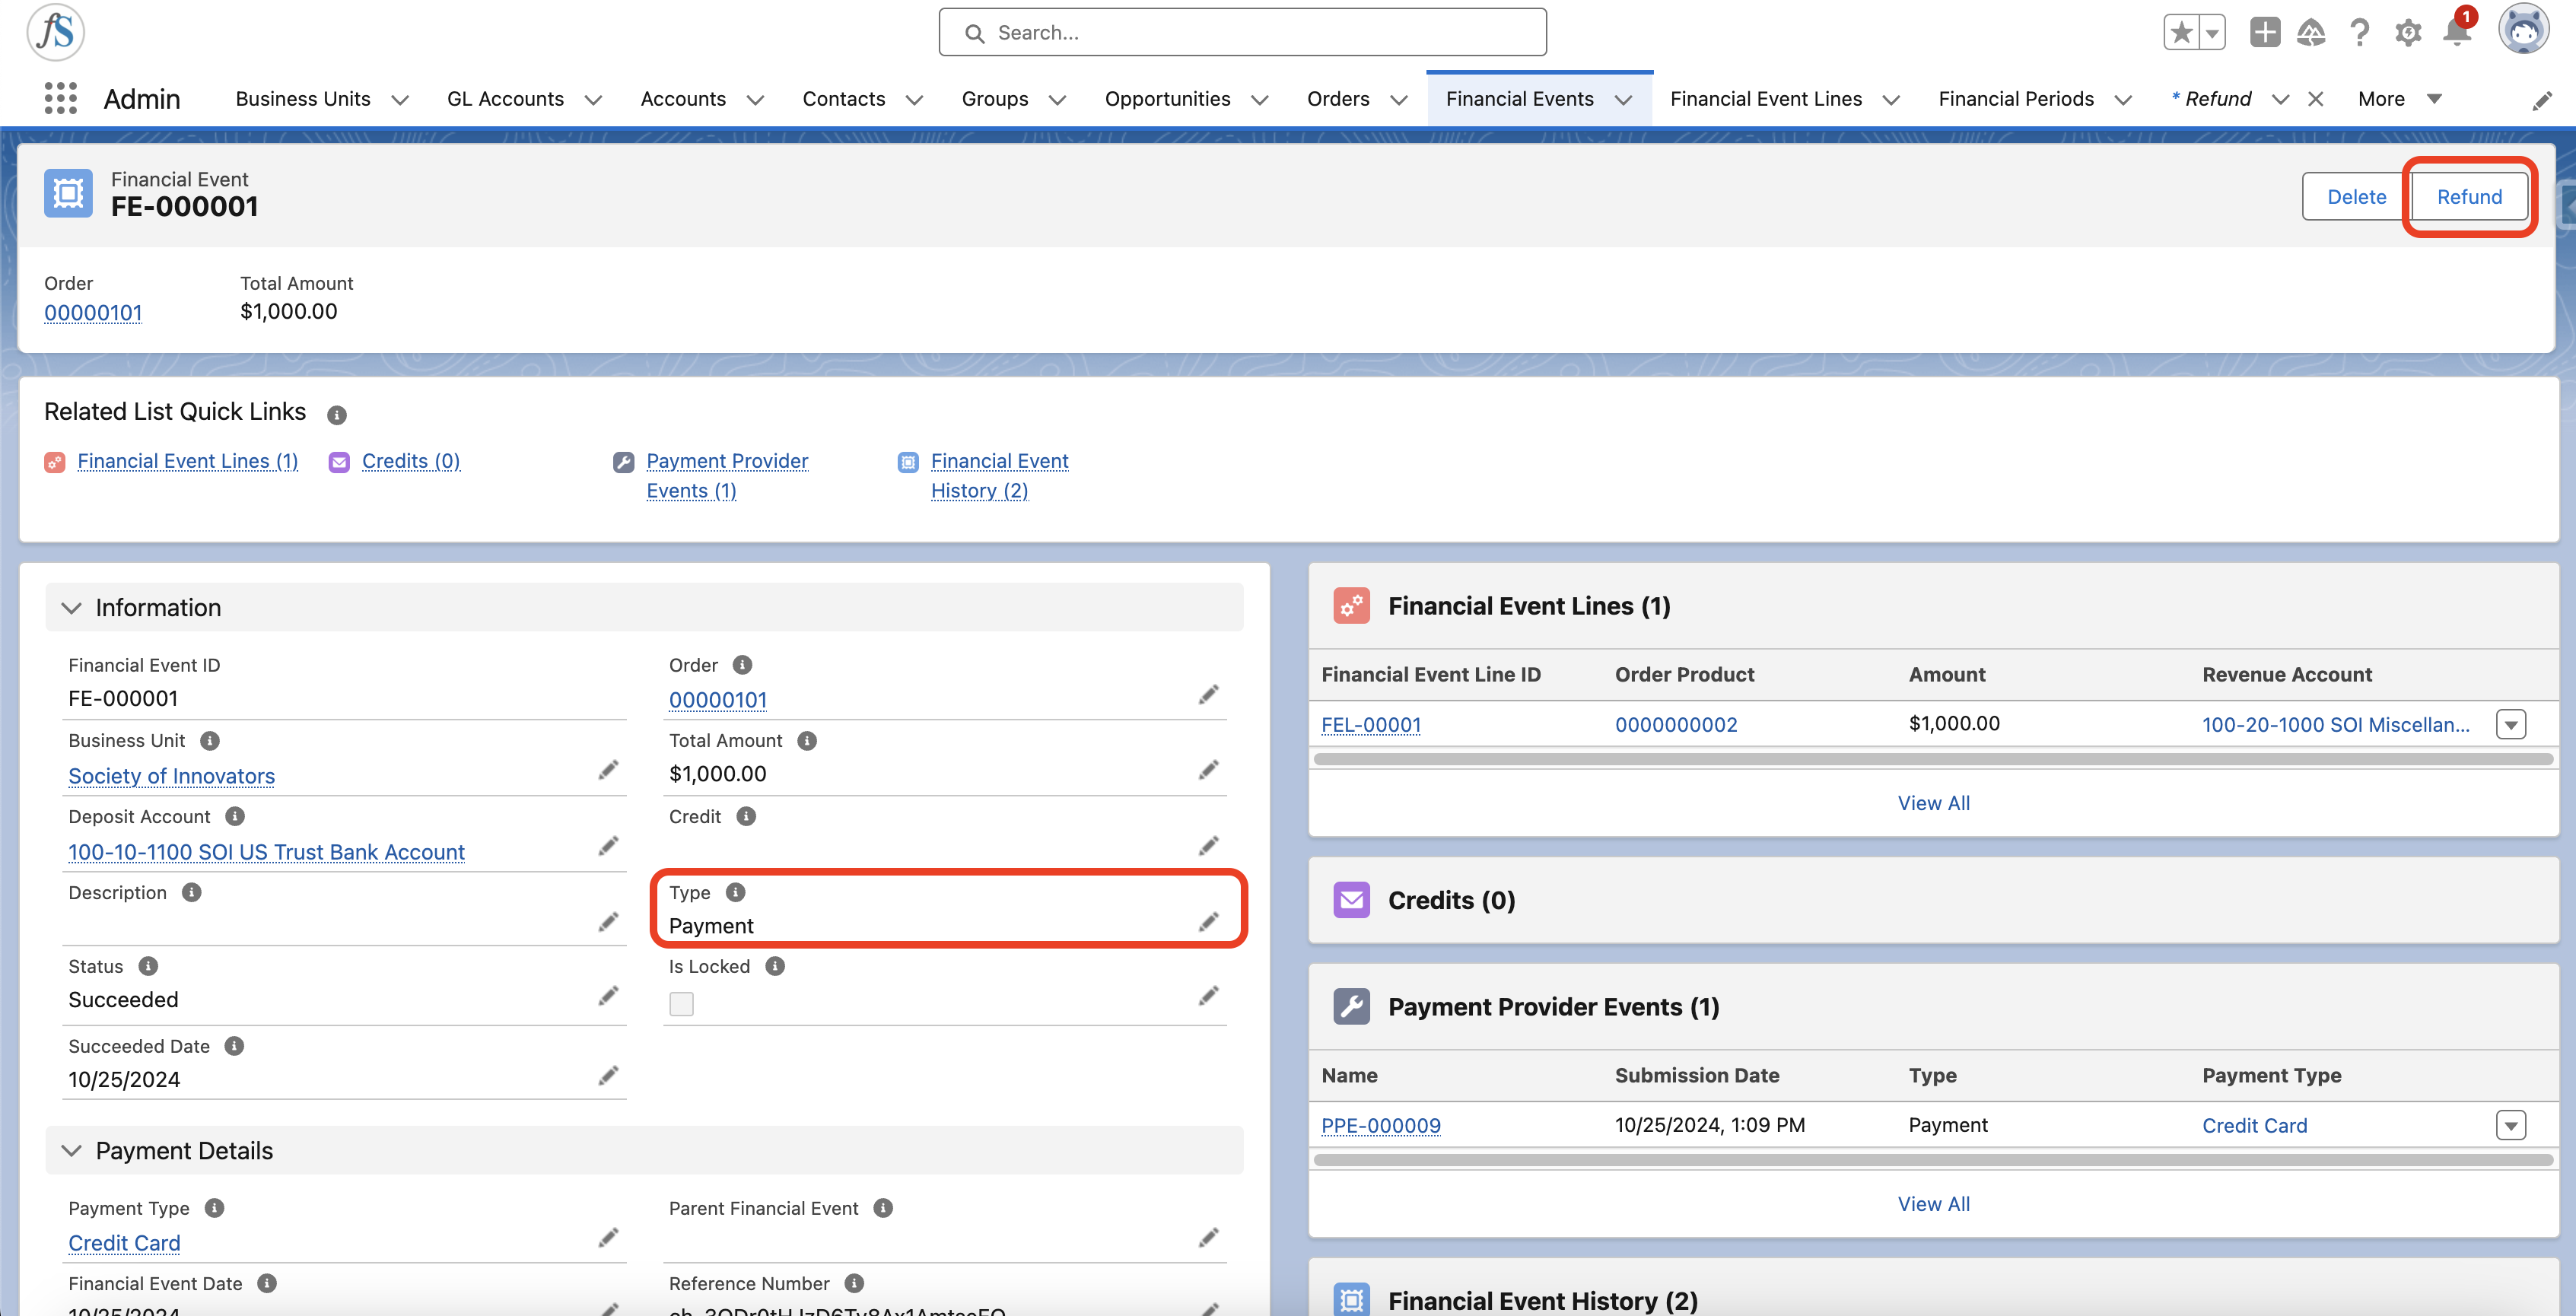This screenshot has width=2576, height=1316.
Task: Click the Delete button
Action: click(x=2356, y=197)
